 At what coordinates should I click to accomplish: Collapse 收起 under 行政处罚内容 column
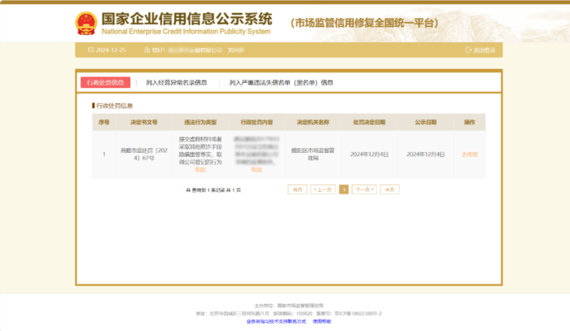pos(257,169)
